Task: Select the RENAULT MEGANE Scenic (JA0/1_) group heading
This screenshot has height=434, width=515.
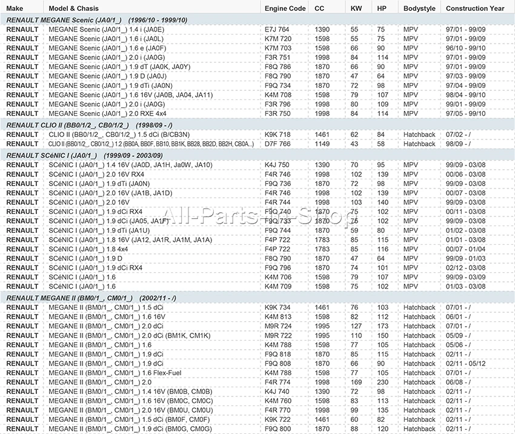Action: (x=257, y=20)
